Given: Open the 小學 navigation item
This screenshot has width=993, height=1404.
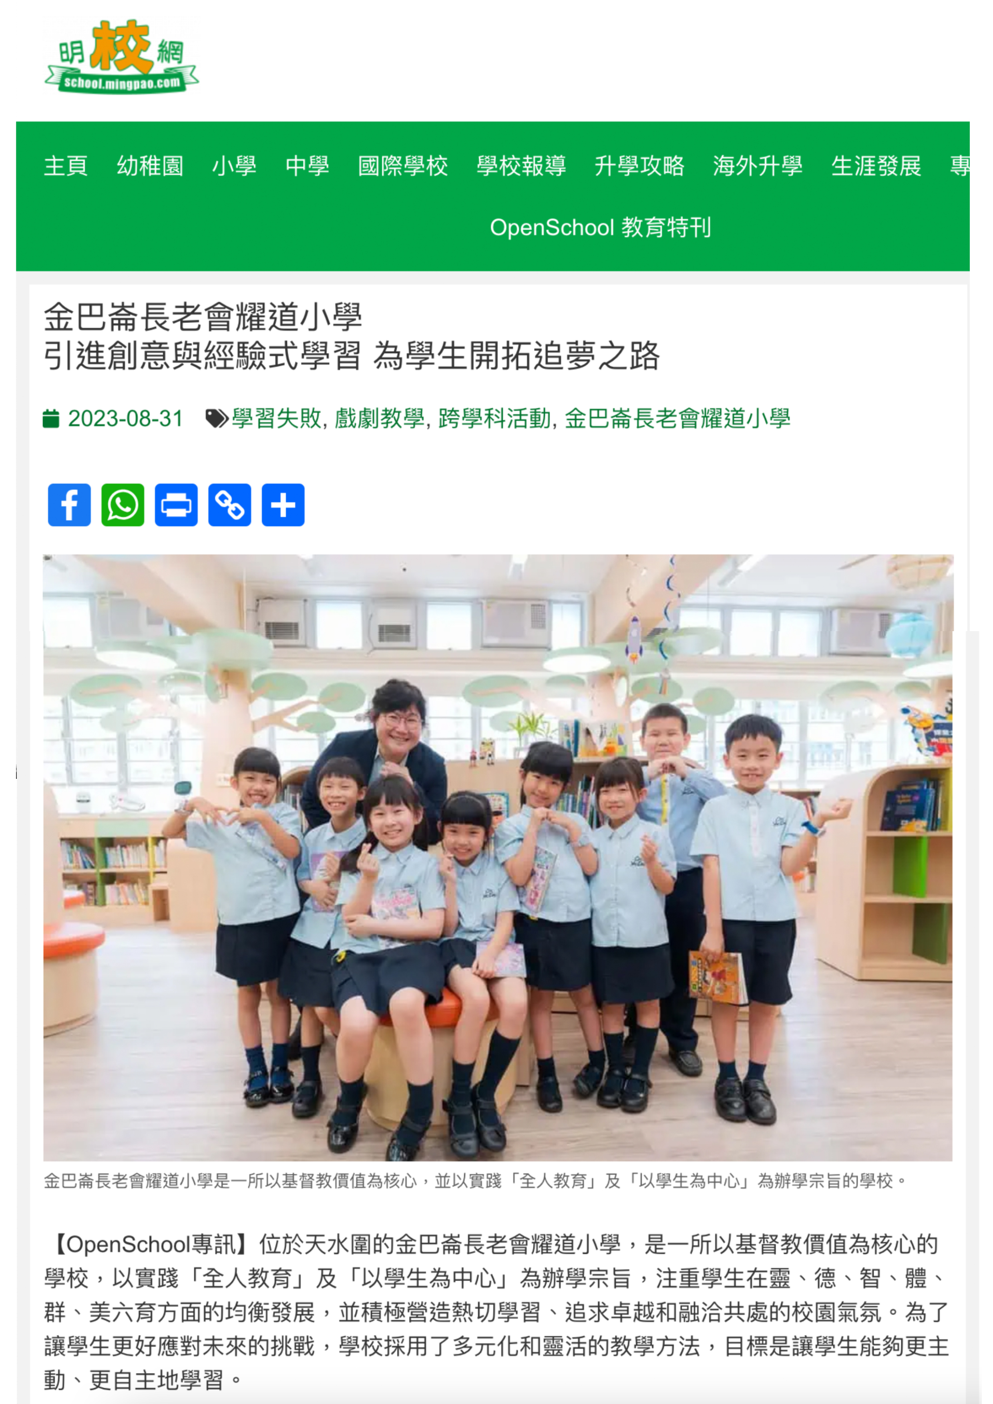Looking at the screenshot, I should (234, 166).
